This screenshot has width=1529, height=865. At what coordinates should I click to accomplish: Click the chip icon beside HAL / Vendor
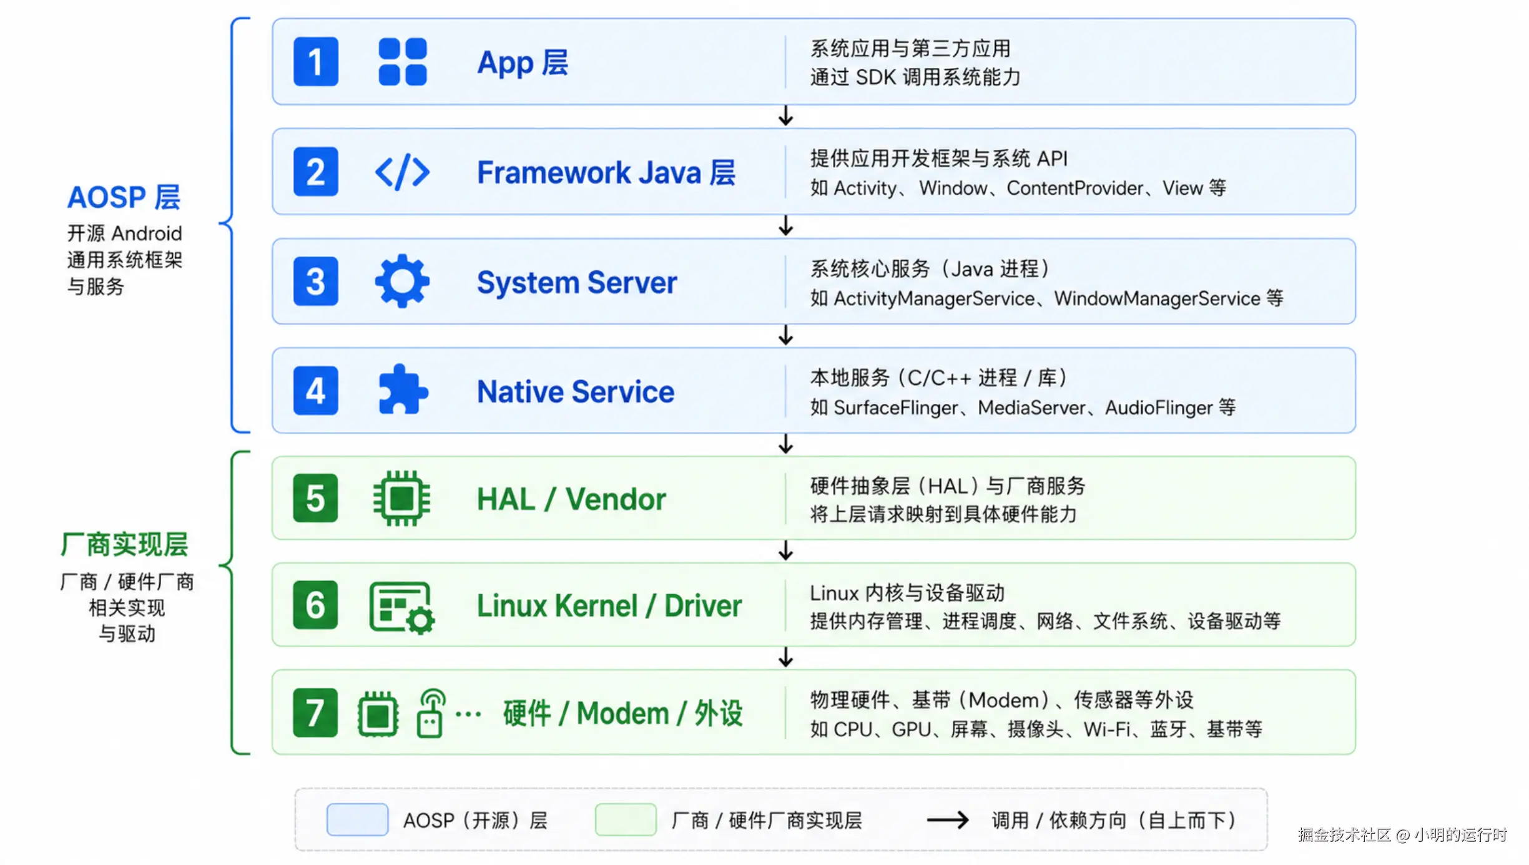[x=402, y=498]
